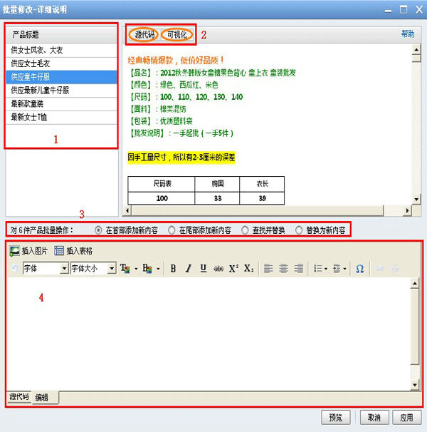Click inside the blank editor text area
The height and width of the screenshot is (432, 427).
[209, 334]
